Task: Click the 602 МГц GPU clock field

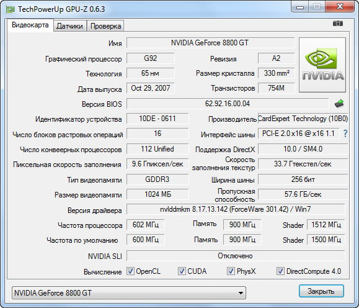Action: (146, 225)
